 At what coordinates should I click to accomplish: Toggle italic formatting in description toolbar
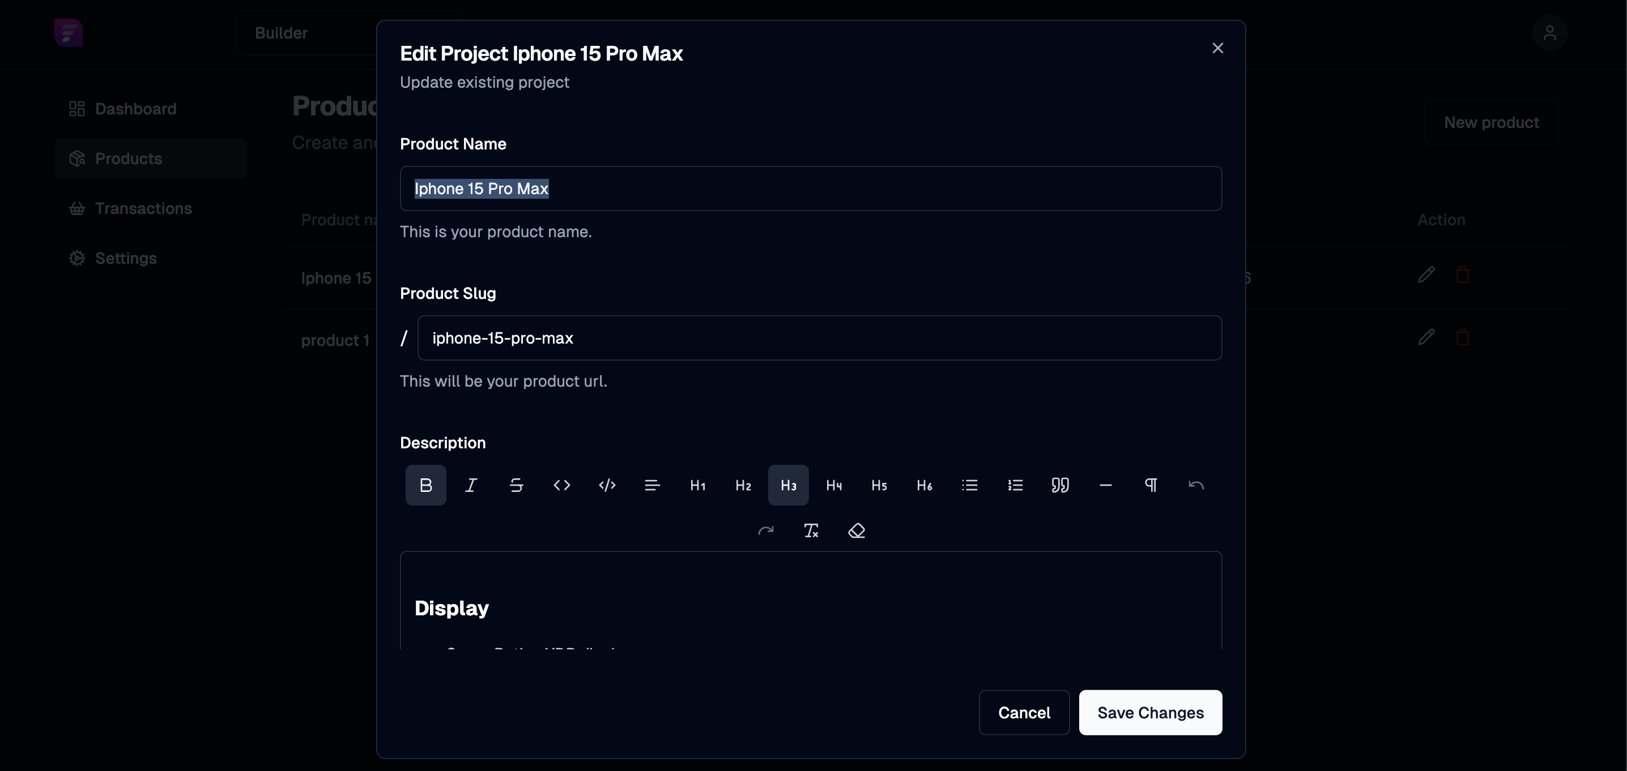tap(471, 485)
